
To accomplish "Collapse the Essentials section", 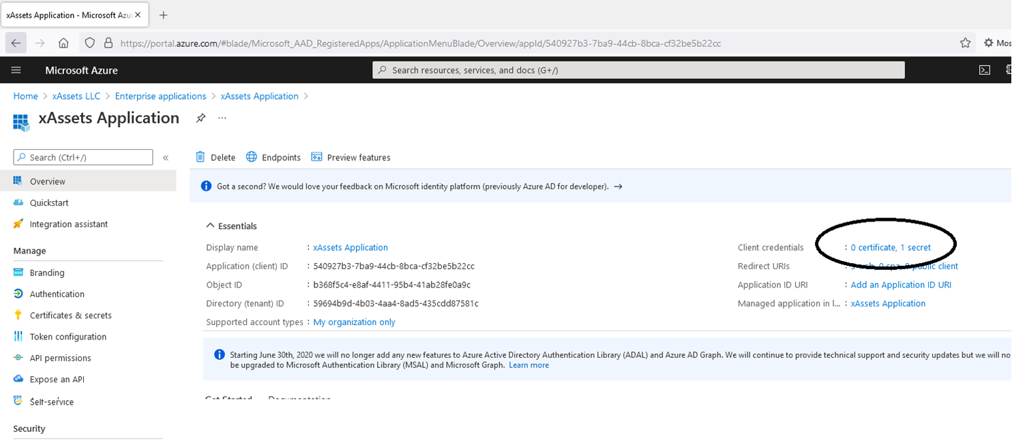I will [210, 226].
